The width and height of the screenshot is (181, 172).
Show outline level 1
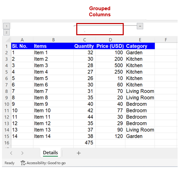[6, 26]
